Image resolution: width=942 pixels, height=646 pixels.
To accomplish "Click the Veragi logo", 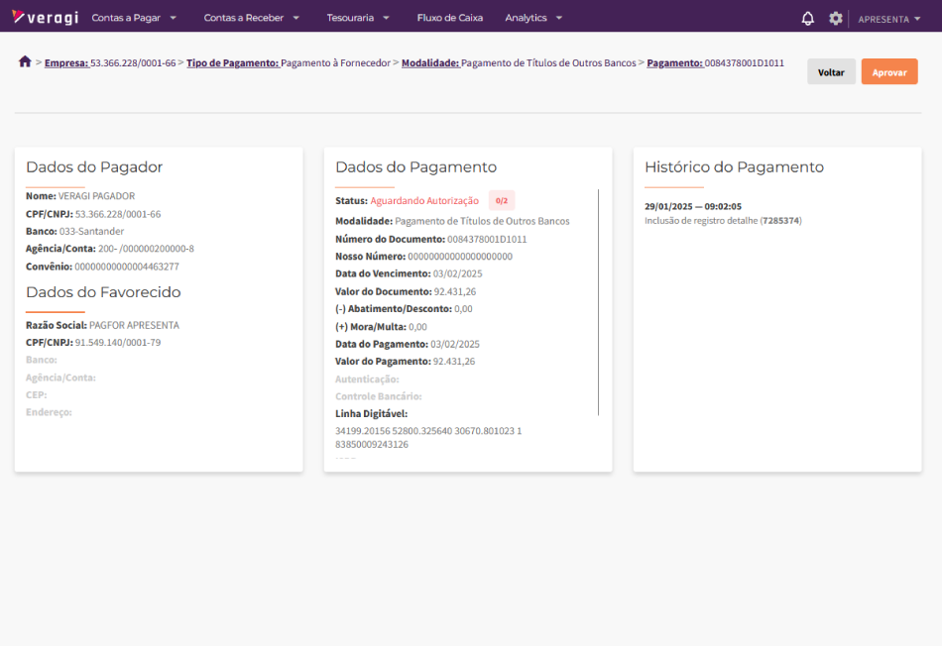I will [45, 18].
